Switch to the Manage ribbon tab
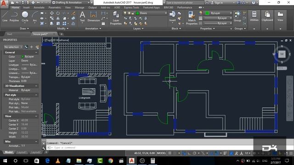294x165 pixels. 79,7
